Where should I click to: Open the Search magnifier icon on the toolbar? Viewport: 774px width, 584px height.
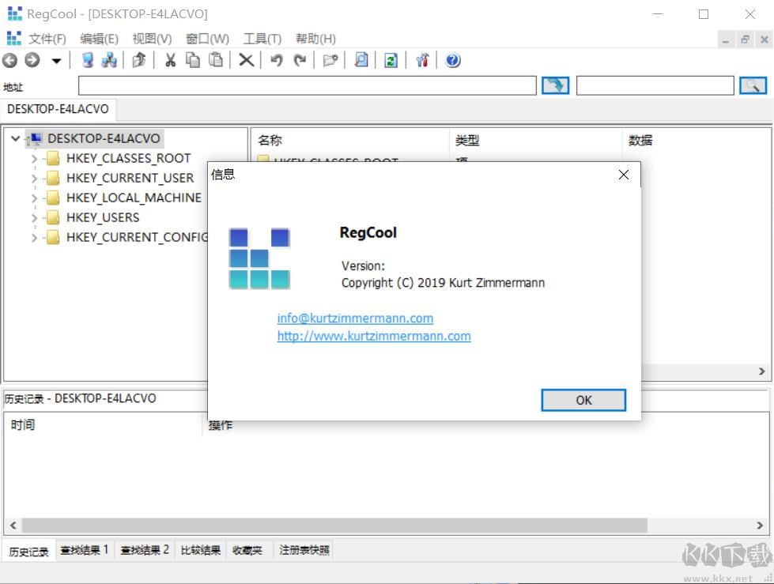(x=361, y=60)
